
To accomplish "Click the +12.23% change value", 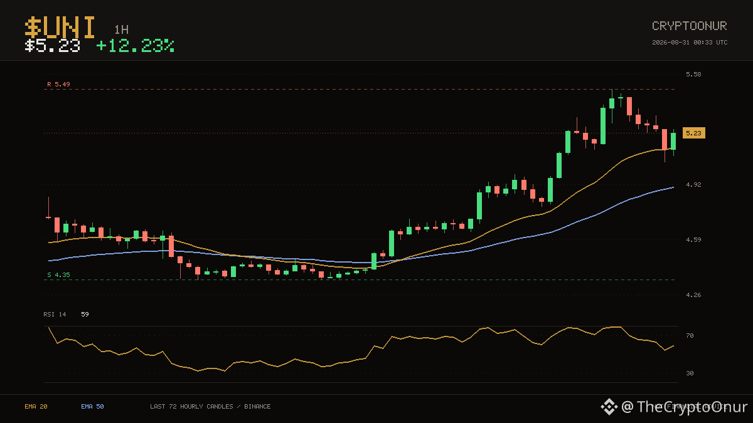I will point(136,46).
